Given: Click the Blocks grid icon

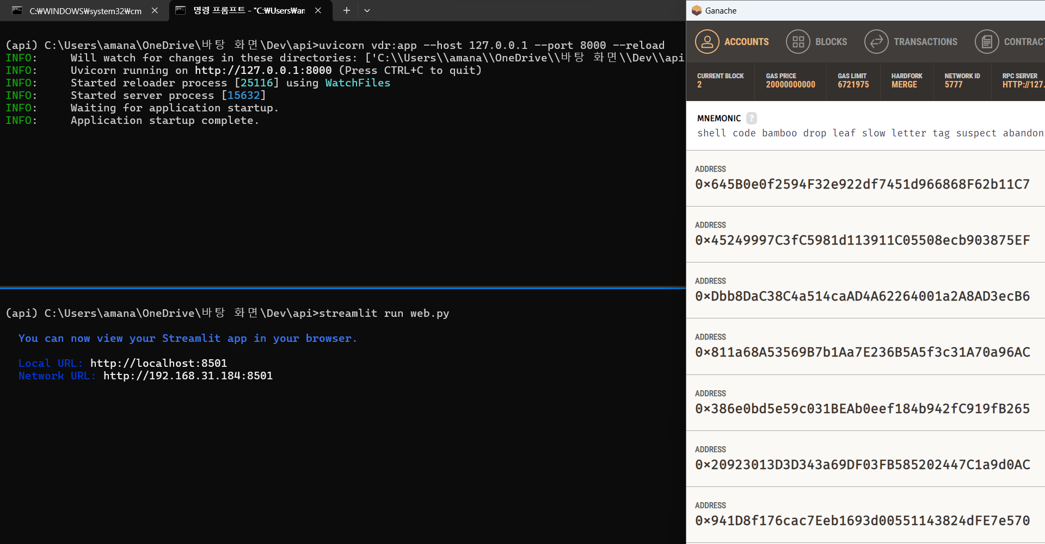Looking at the screenshot, I should pyautogui.click(x=798, y=42).
